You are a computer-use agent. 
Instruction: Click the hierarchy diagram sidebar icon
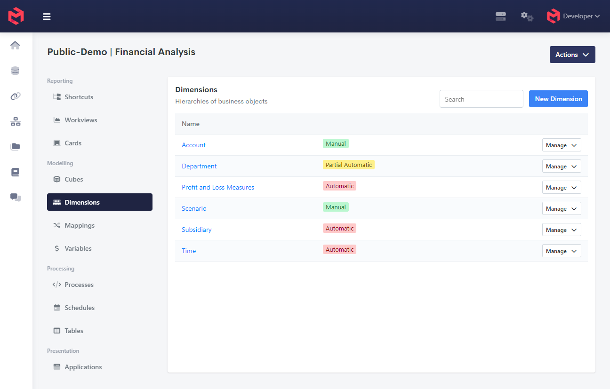click(x=16, y=122)
